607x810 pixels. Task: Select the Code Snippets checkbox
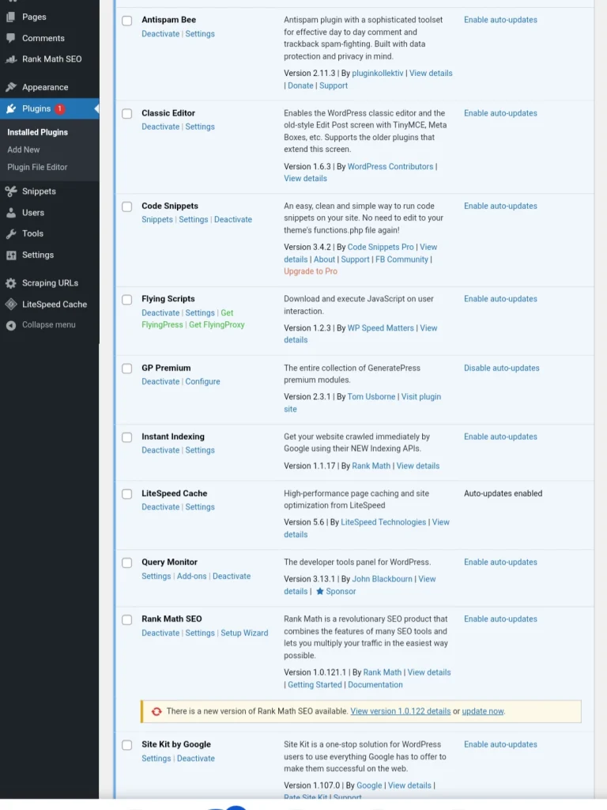tap(127, 206)
